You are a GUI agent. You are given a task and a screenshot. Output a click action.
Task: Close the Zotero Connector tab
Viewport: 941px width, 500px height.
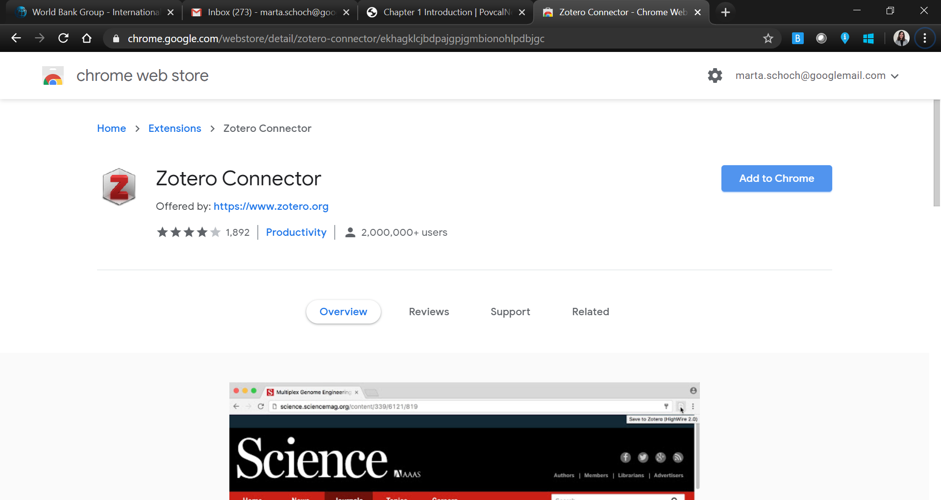(x=697, y=12)
